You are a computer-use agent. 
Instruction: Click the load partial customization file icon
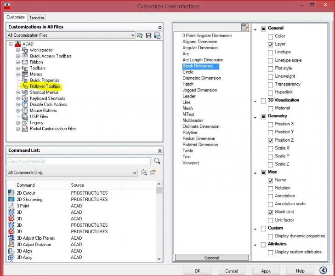140,35
